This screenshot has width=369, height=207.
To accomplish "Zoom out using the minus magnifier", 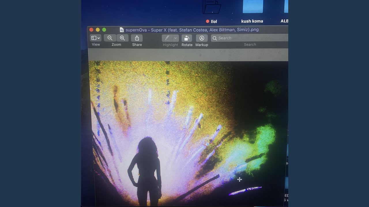I will point(110,38).
